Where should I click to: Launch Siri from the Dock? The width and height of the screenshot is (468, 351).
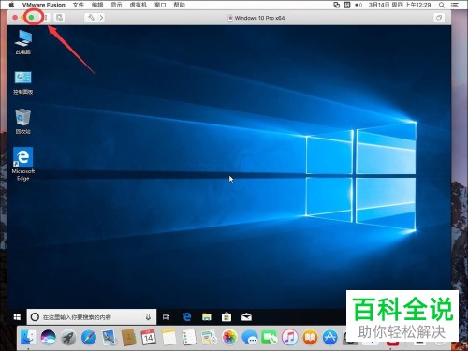click(48, 337)
